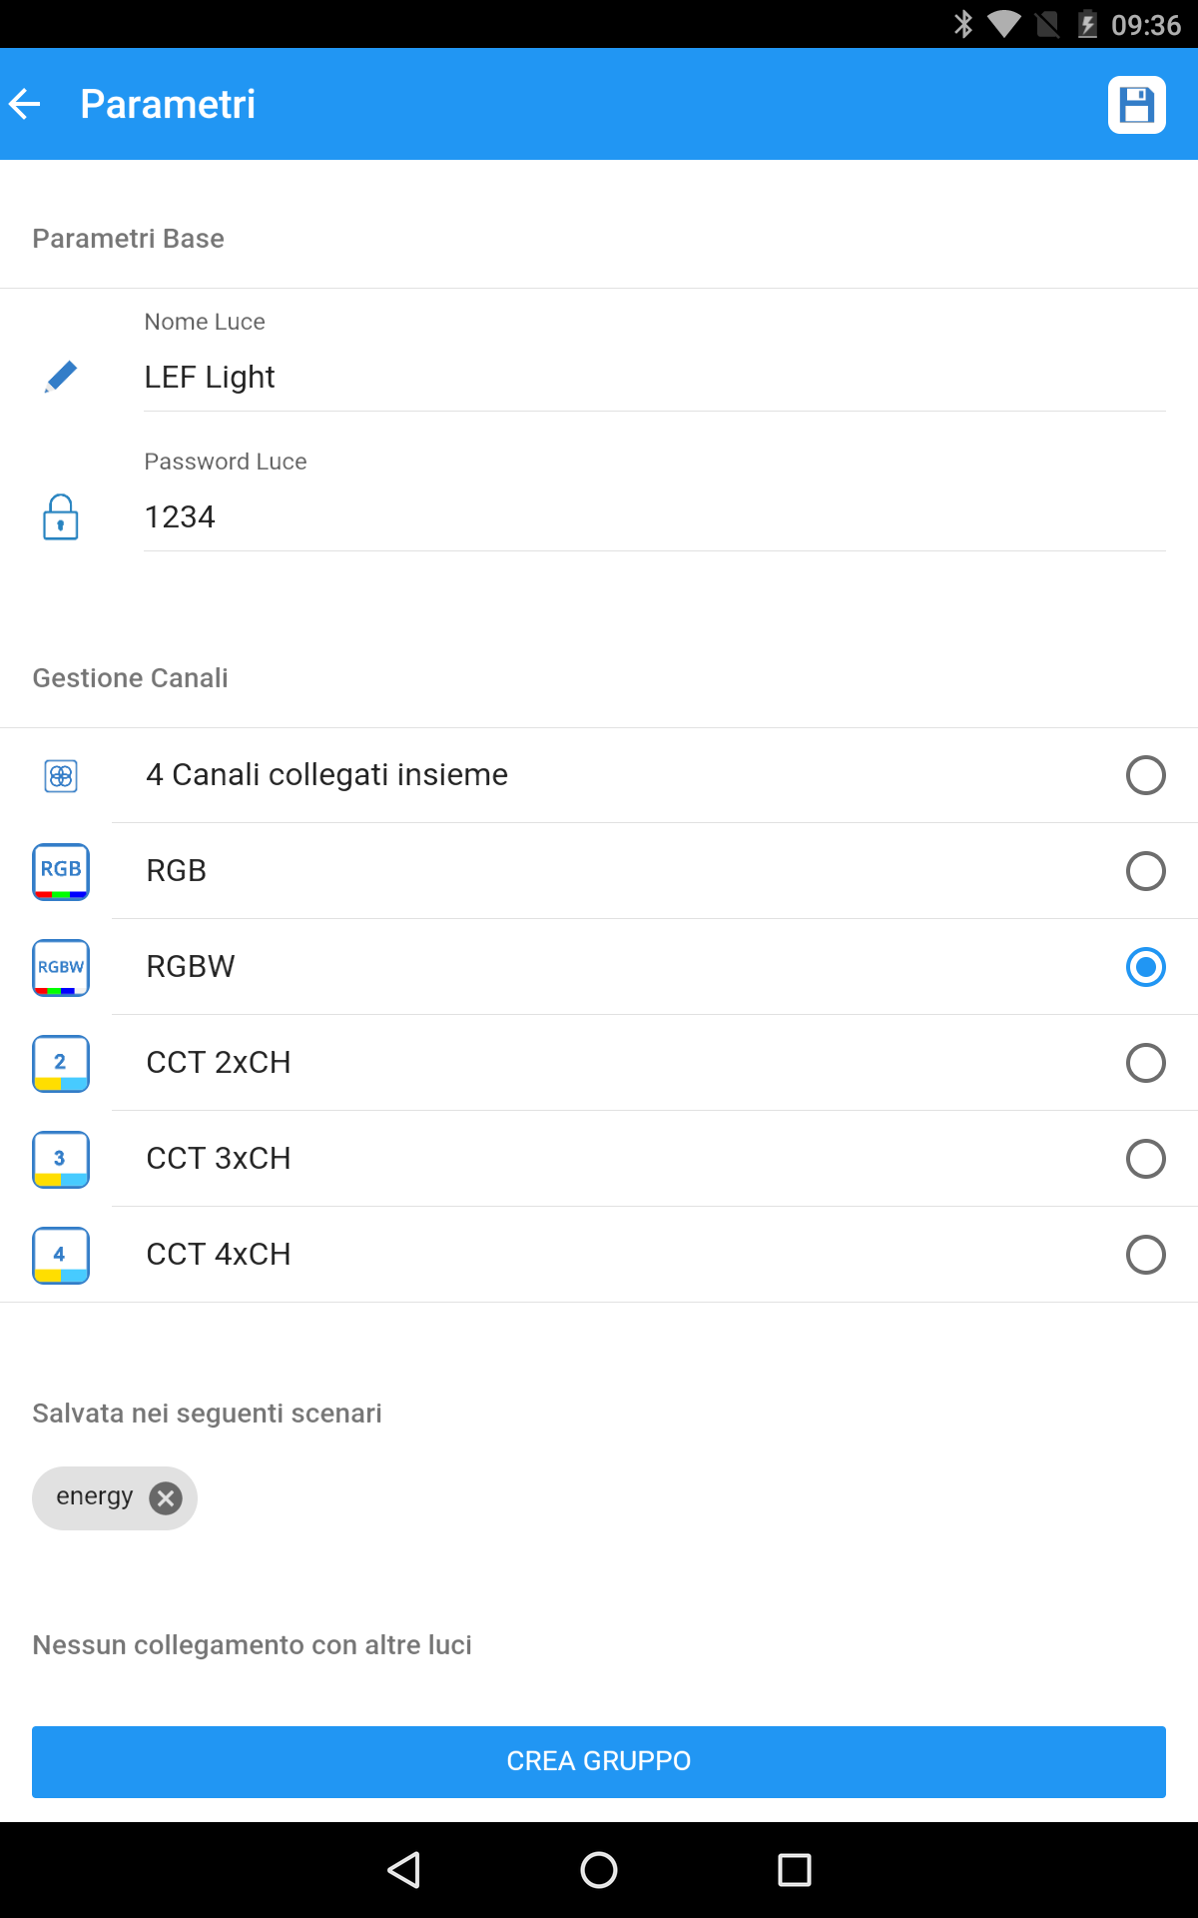Tap the CCT 2-channel icon
1198x1918 pixels.
click(61, 1063)
